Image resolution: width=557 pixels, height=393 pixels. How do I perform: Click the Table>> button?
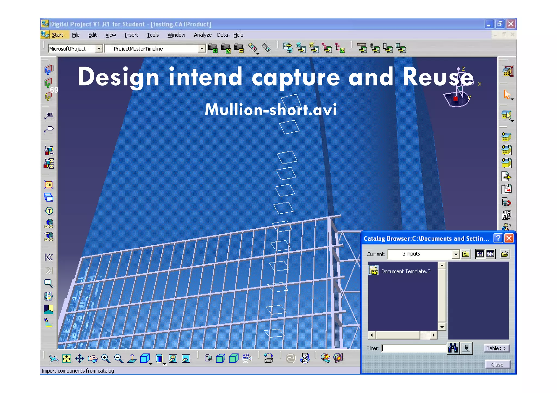tap(496, 348)
